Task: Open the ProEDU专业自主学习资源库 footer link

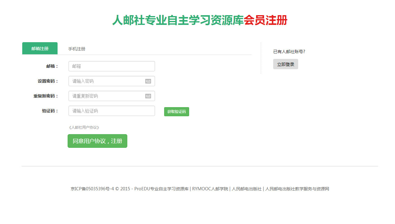Action: click(161, 189)
